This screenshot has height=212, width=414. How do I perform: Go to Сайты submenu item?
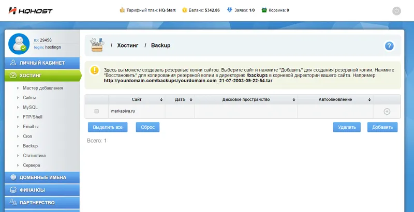pos(29,98)
